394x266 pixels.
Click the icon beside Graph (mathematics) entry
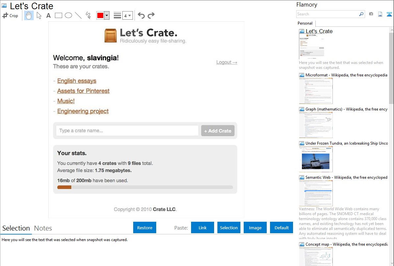[x=302, y=109]
